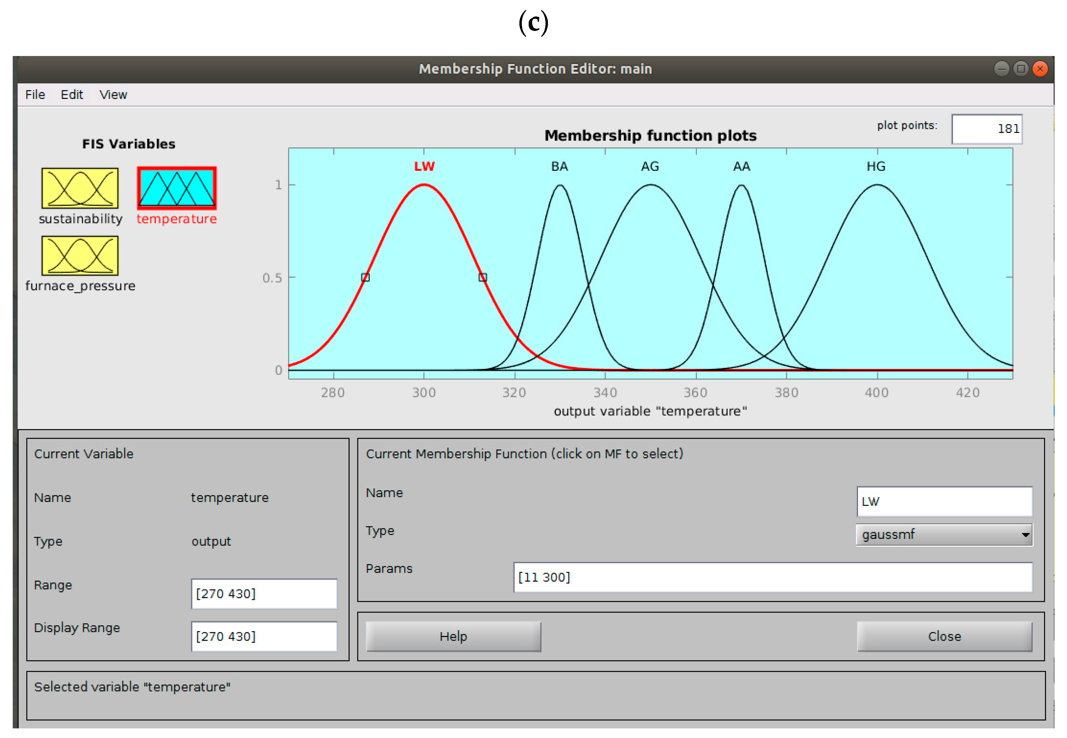
Task: Click the BA membership function curve label
Action: tap(559, 167)
